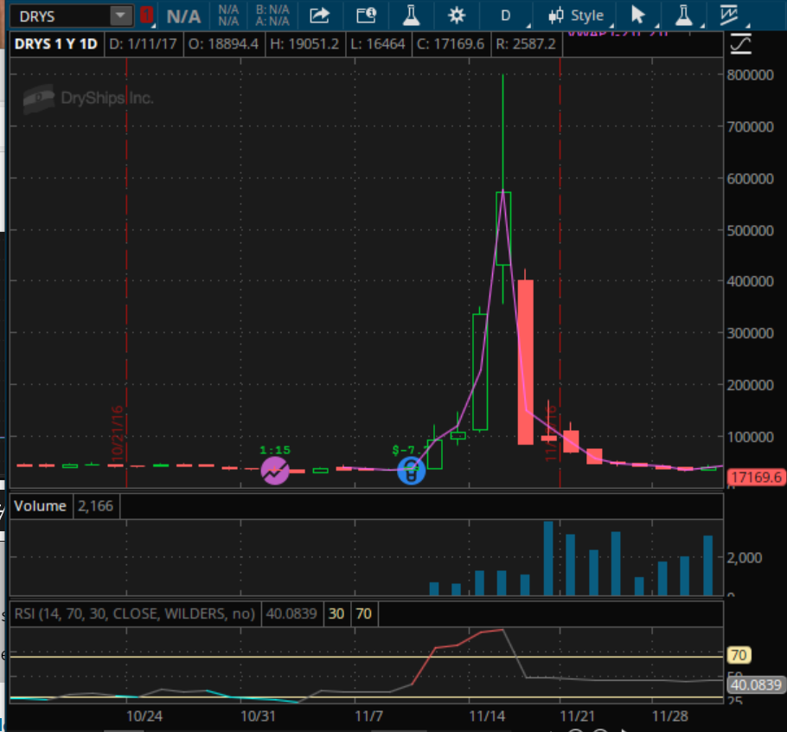Image resolution: width=787 pixels, height=732 pixels.
Task: Open Studies with the first flask icon
Action: pos(411,16)
